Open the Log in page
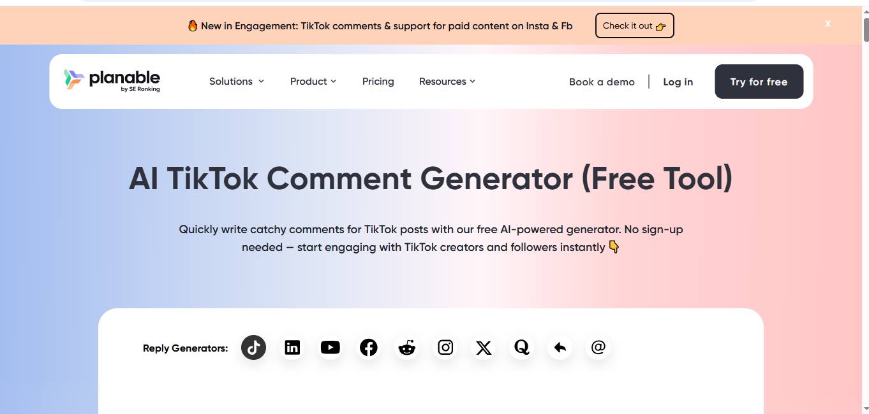This screenshot has width=869, height=414. [x=678, y=82]
